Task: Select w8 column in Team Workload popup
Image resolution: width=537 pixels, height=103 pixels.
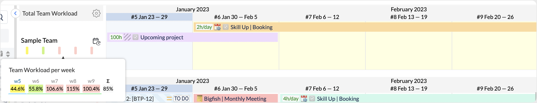Action: click(x=73, y=81)
